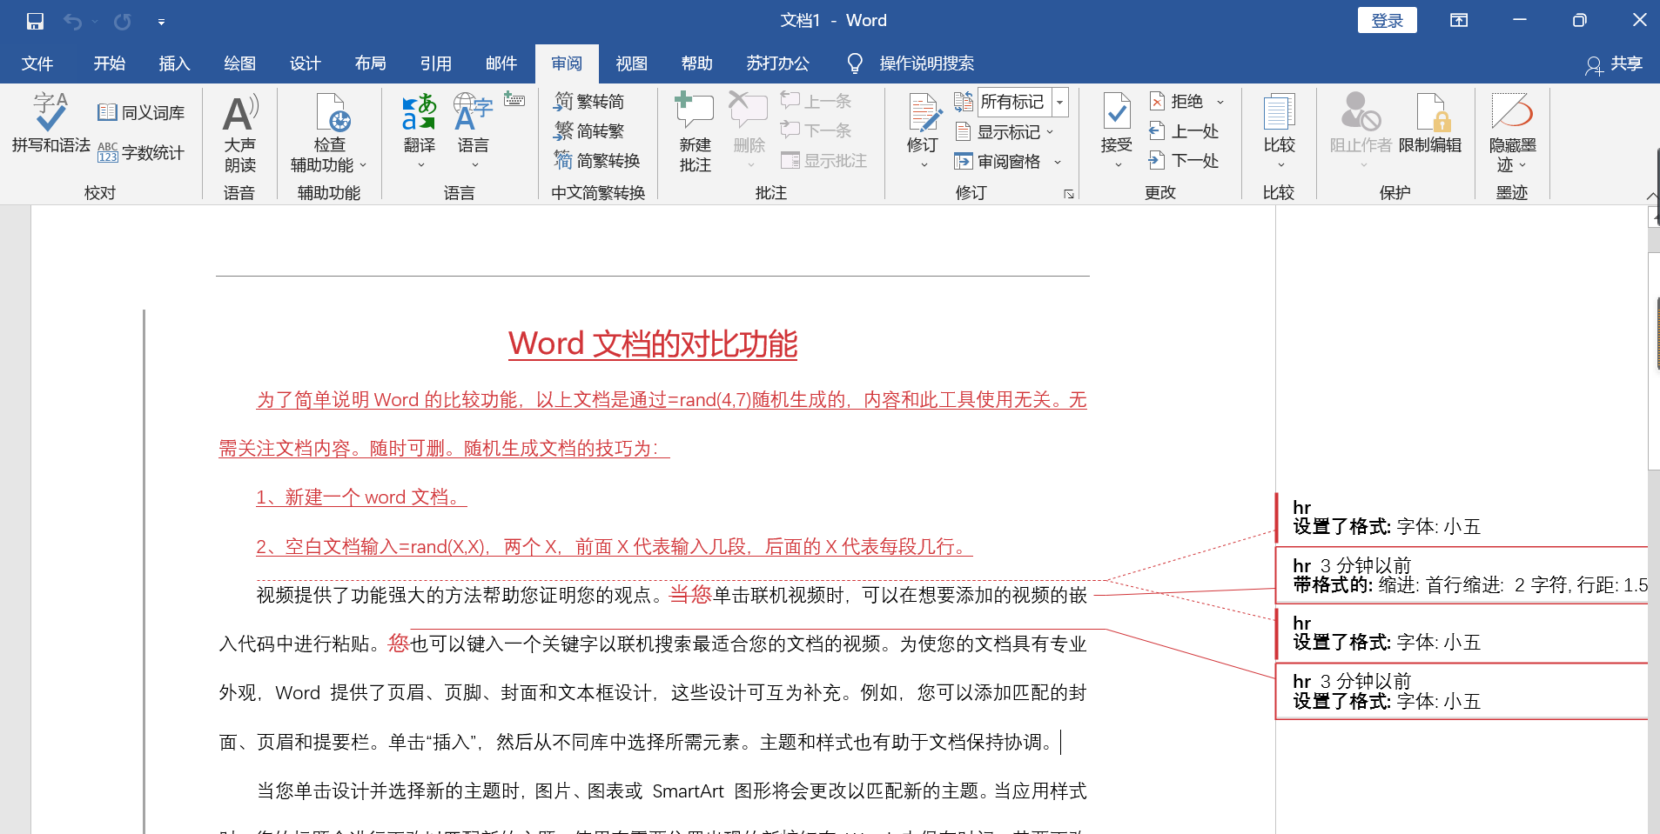Click 删除 comment button
The image size is (1660, 834).
[x=749, y=130]
